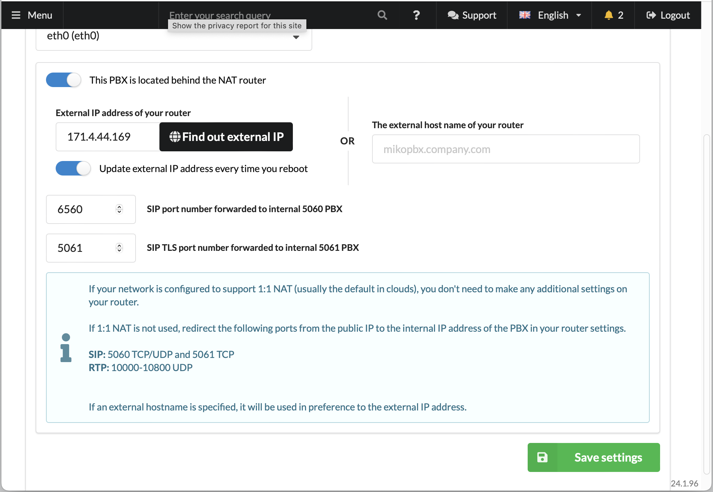Toggle PBX behind NAT router switch
713x492 pixels.
click(64, 80)
